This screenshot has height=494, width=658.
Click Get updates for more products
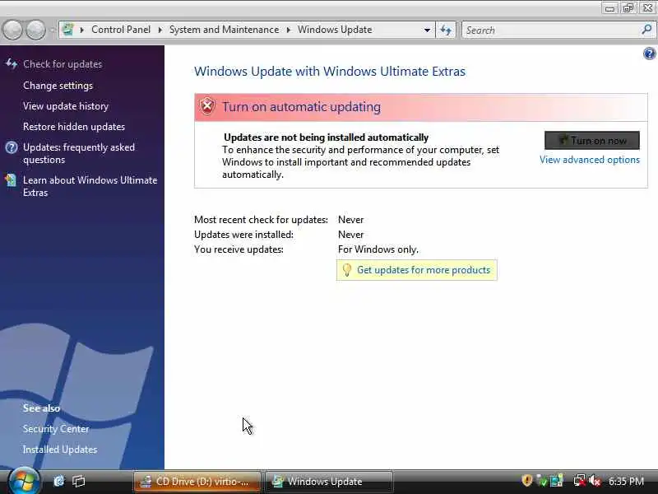424,270
